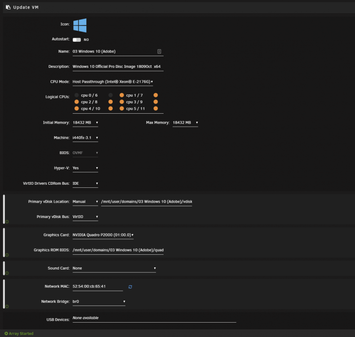Enable the cpu 0 logical CPU circle

coord(76,95)
